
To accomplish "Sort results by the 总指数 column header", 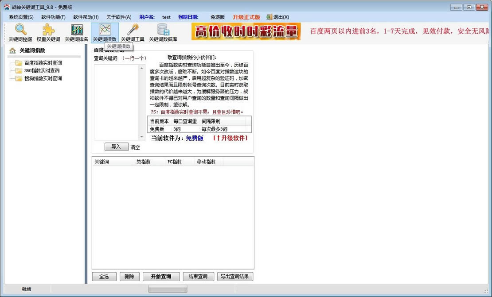I will [149, 162].
